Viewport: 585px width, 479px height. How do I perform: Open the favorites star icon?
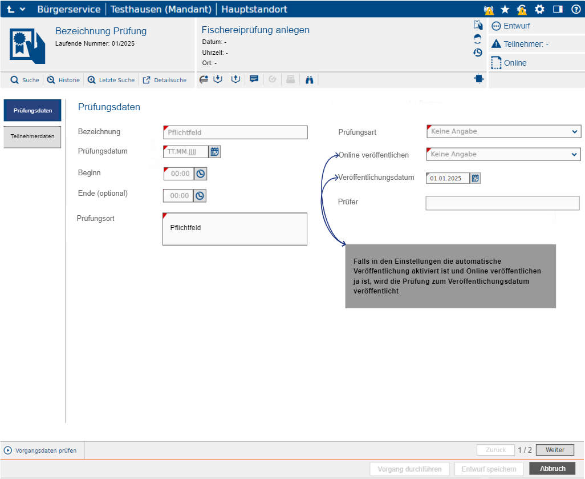pyautogui.click(x=505, y=10)
